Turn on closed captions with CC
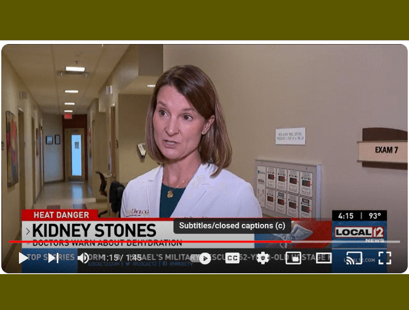Screen dimensions: 409x310 tap(233, 258)
